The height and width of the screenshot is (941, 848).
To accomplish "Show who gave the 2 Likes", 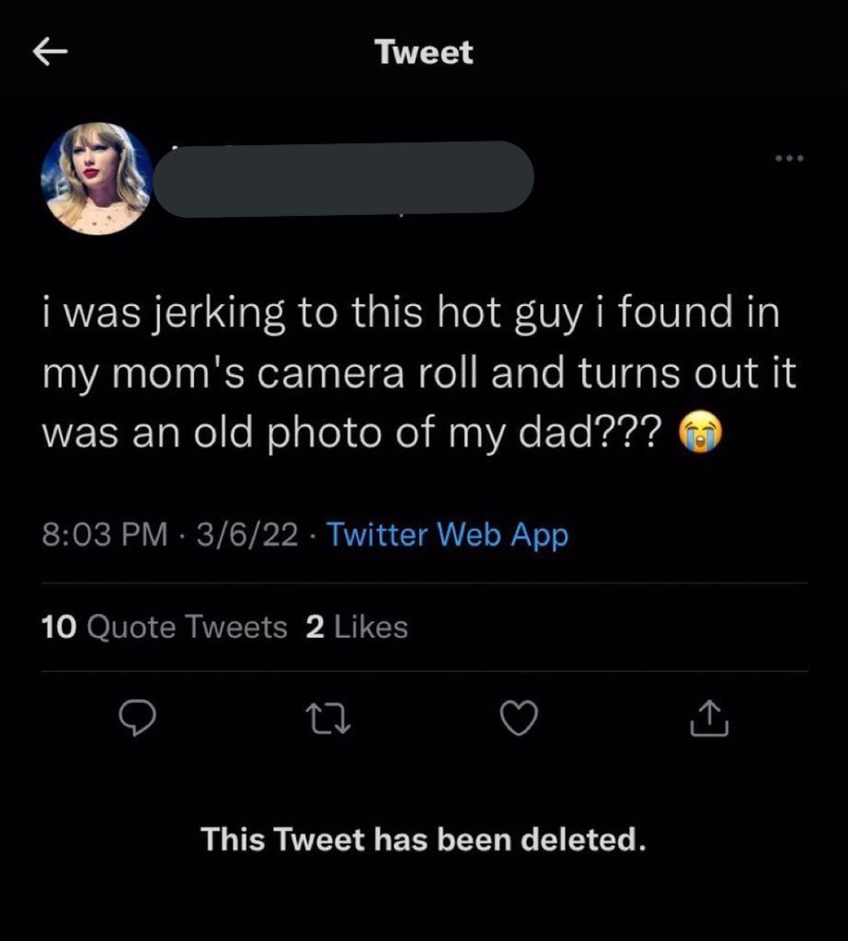I will point(356,627).
